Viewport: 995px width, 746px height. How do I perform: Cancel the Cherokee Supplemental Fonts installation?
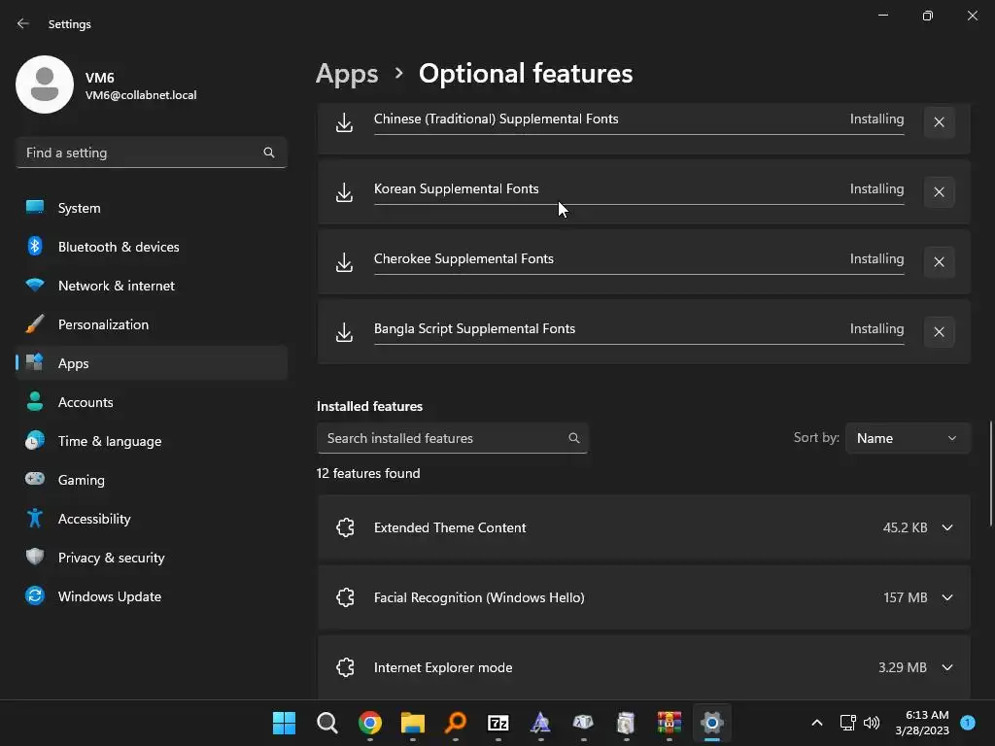939,262
